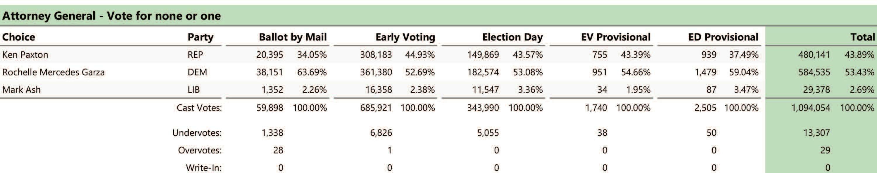877x173 pixels.
Task: Click the EV Provisional column header
Action: [x=616, y=37]
